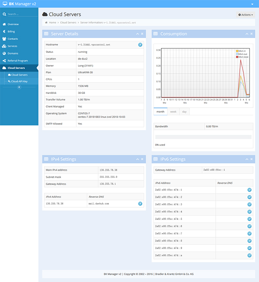Screen dimensions: 259x282
Task: Open the top-right header dropdown arrow
Action: tap(252, 4)
